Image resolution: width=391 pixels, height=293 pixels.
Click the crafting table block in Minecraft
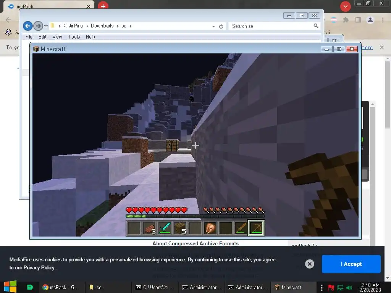pos(172,145)
